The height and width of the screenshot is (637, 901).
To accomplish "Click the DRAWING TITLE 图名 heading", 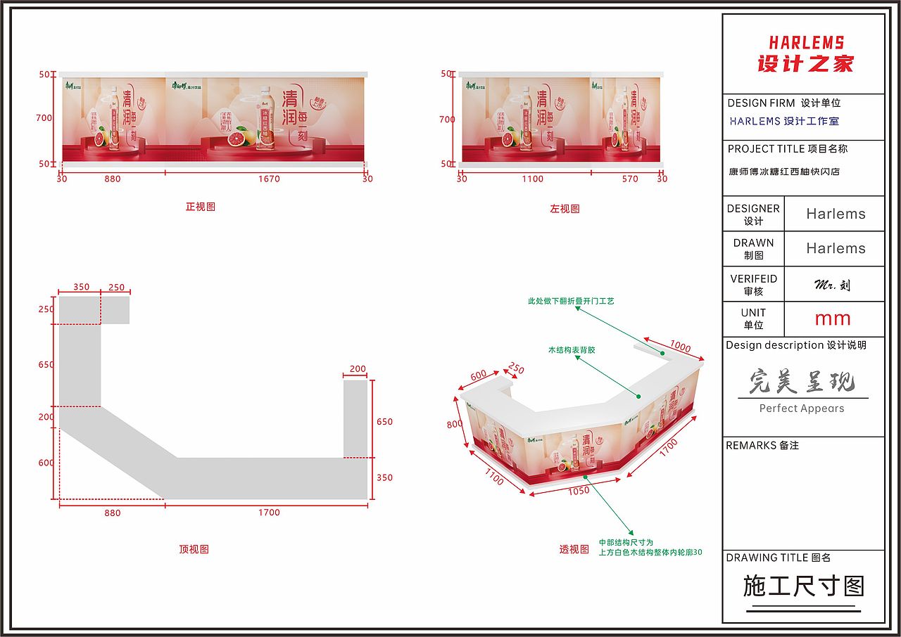I will (x=779, y=558).
